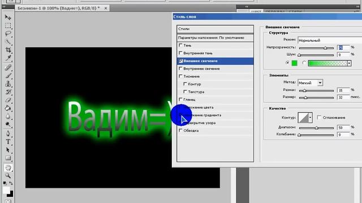The width and height of the screenshot is (362, 203).
Task: Click the Непрозрачность percent input field
Action: (x=343, y=47)
